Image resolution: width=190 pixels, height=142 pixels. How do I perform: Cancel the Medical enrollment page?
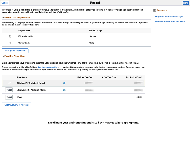coord(5,3)
